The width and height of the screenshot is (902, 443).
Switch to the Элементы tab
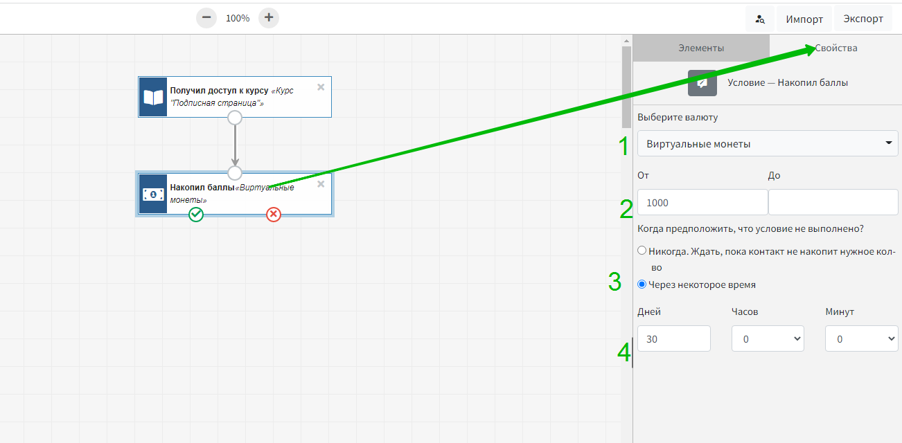[701, 48]
